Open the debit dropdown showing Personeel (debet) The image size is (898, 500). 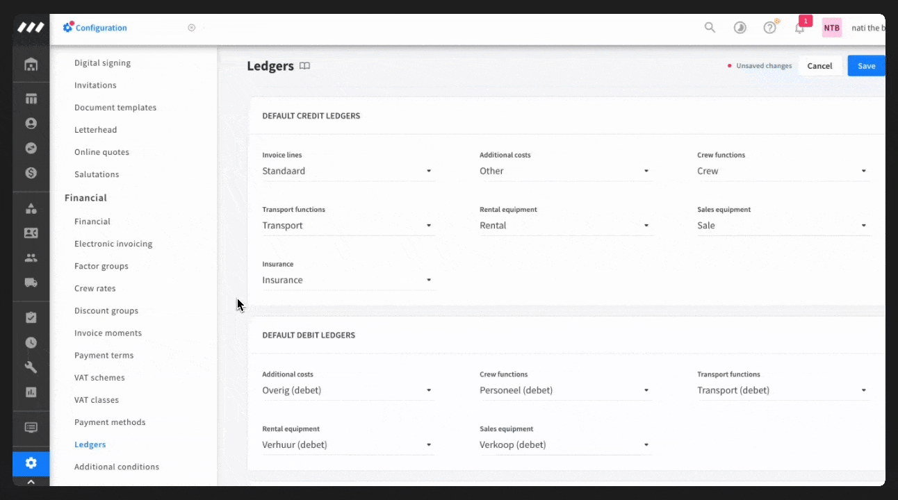click(x=566, y=390)
